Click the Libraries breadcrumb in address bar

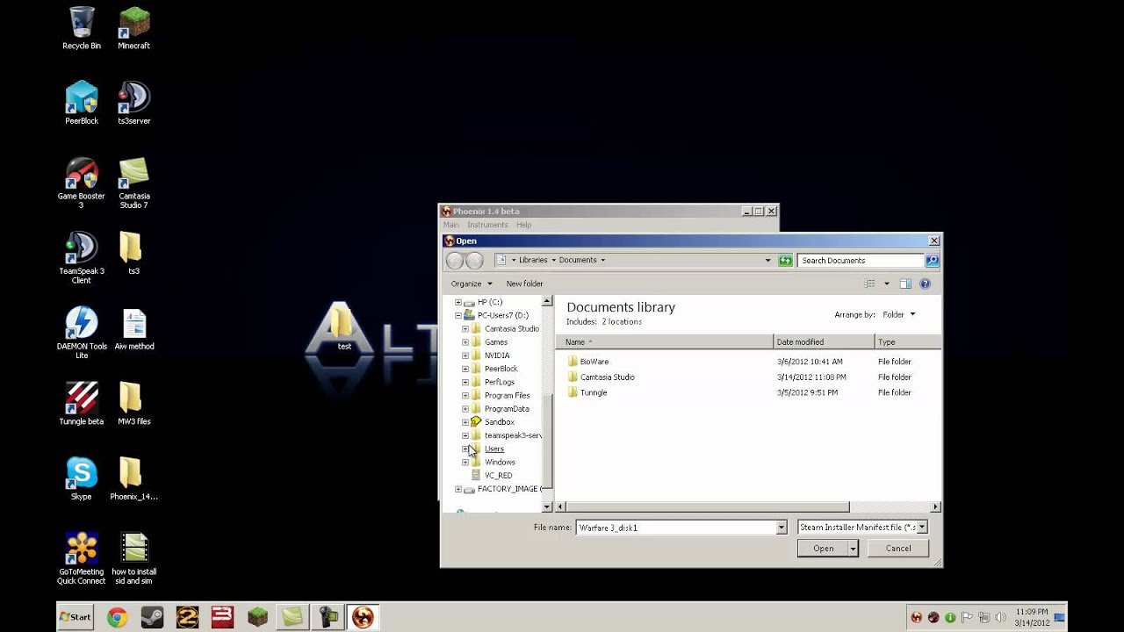coord(533,260)
